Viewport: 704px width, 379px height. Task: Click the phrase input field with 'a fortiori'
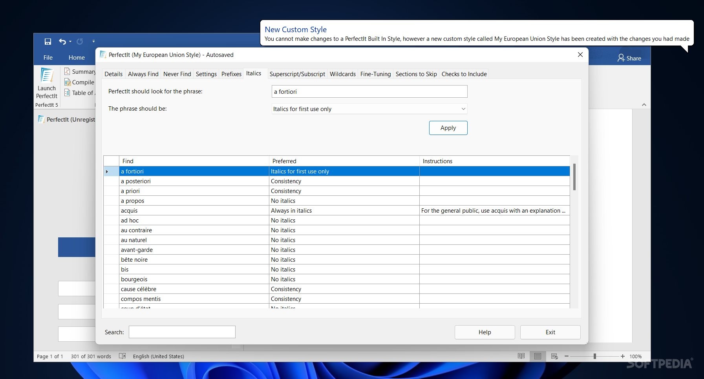point(369,91)
